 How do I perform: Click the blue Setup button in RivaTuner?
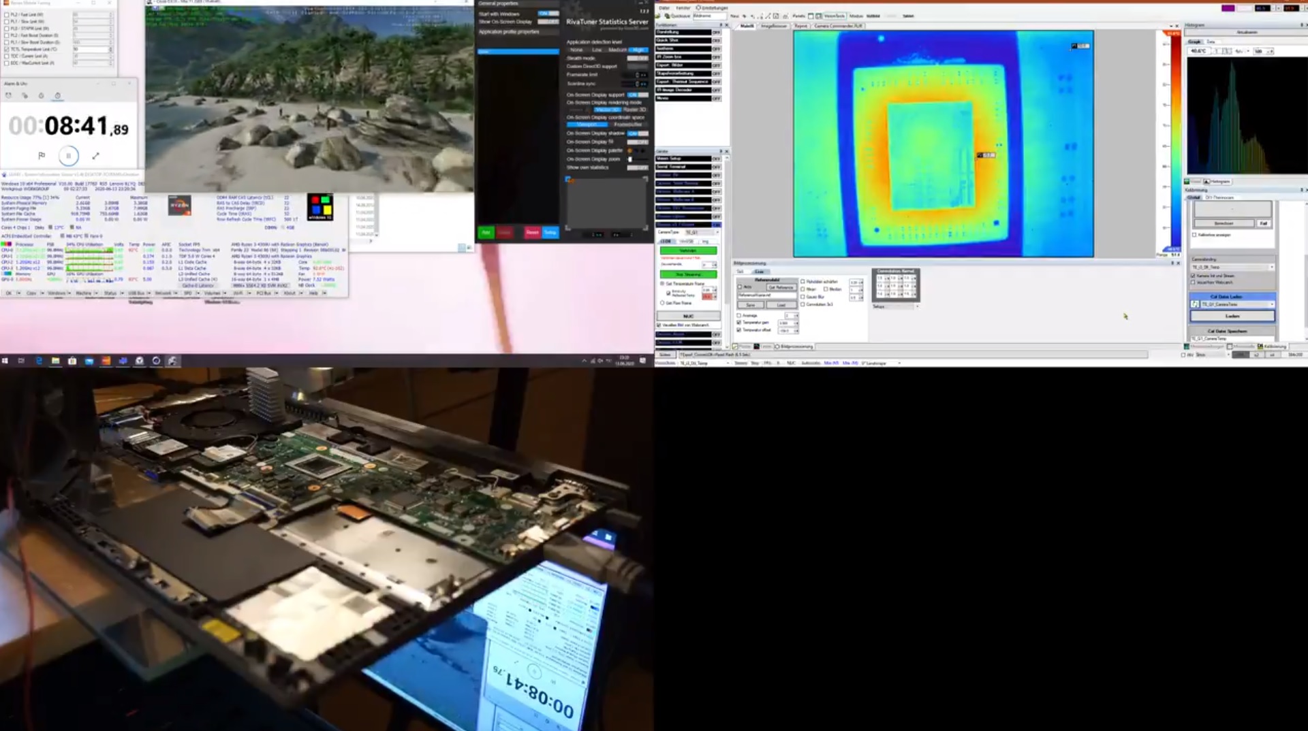click(x=550, y=233)
